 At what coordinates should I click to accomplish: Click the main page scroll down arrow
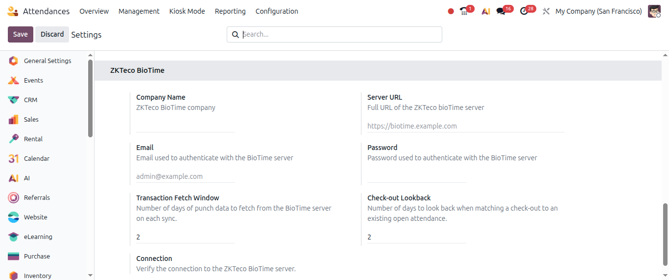click(665, 276)
